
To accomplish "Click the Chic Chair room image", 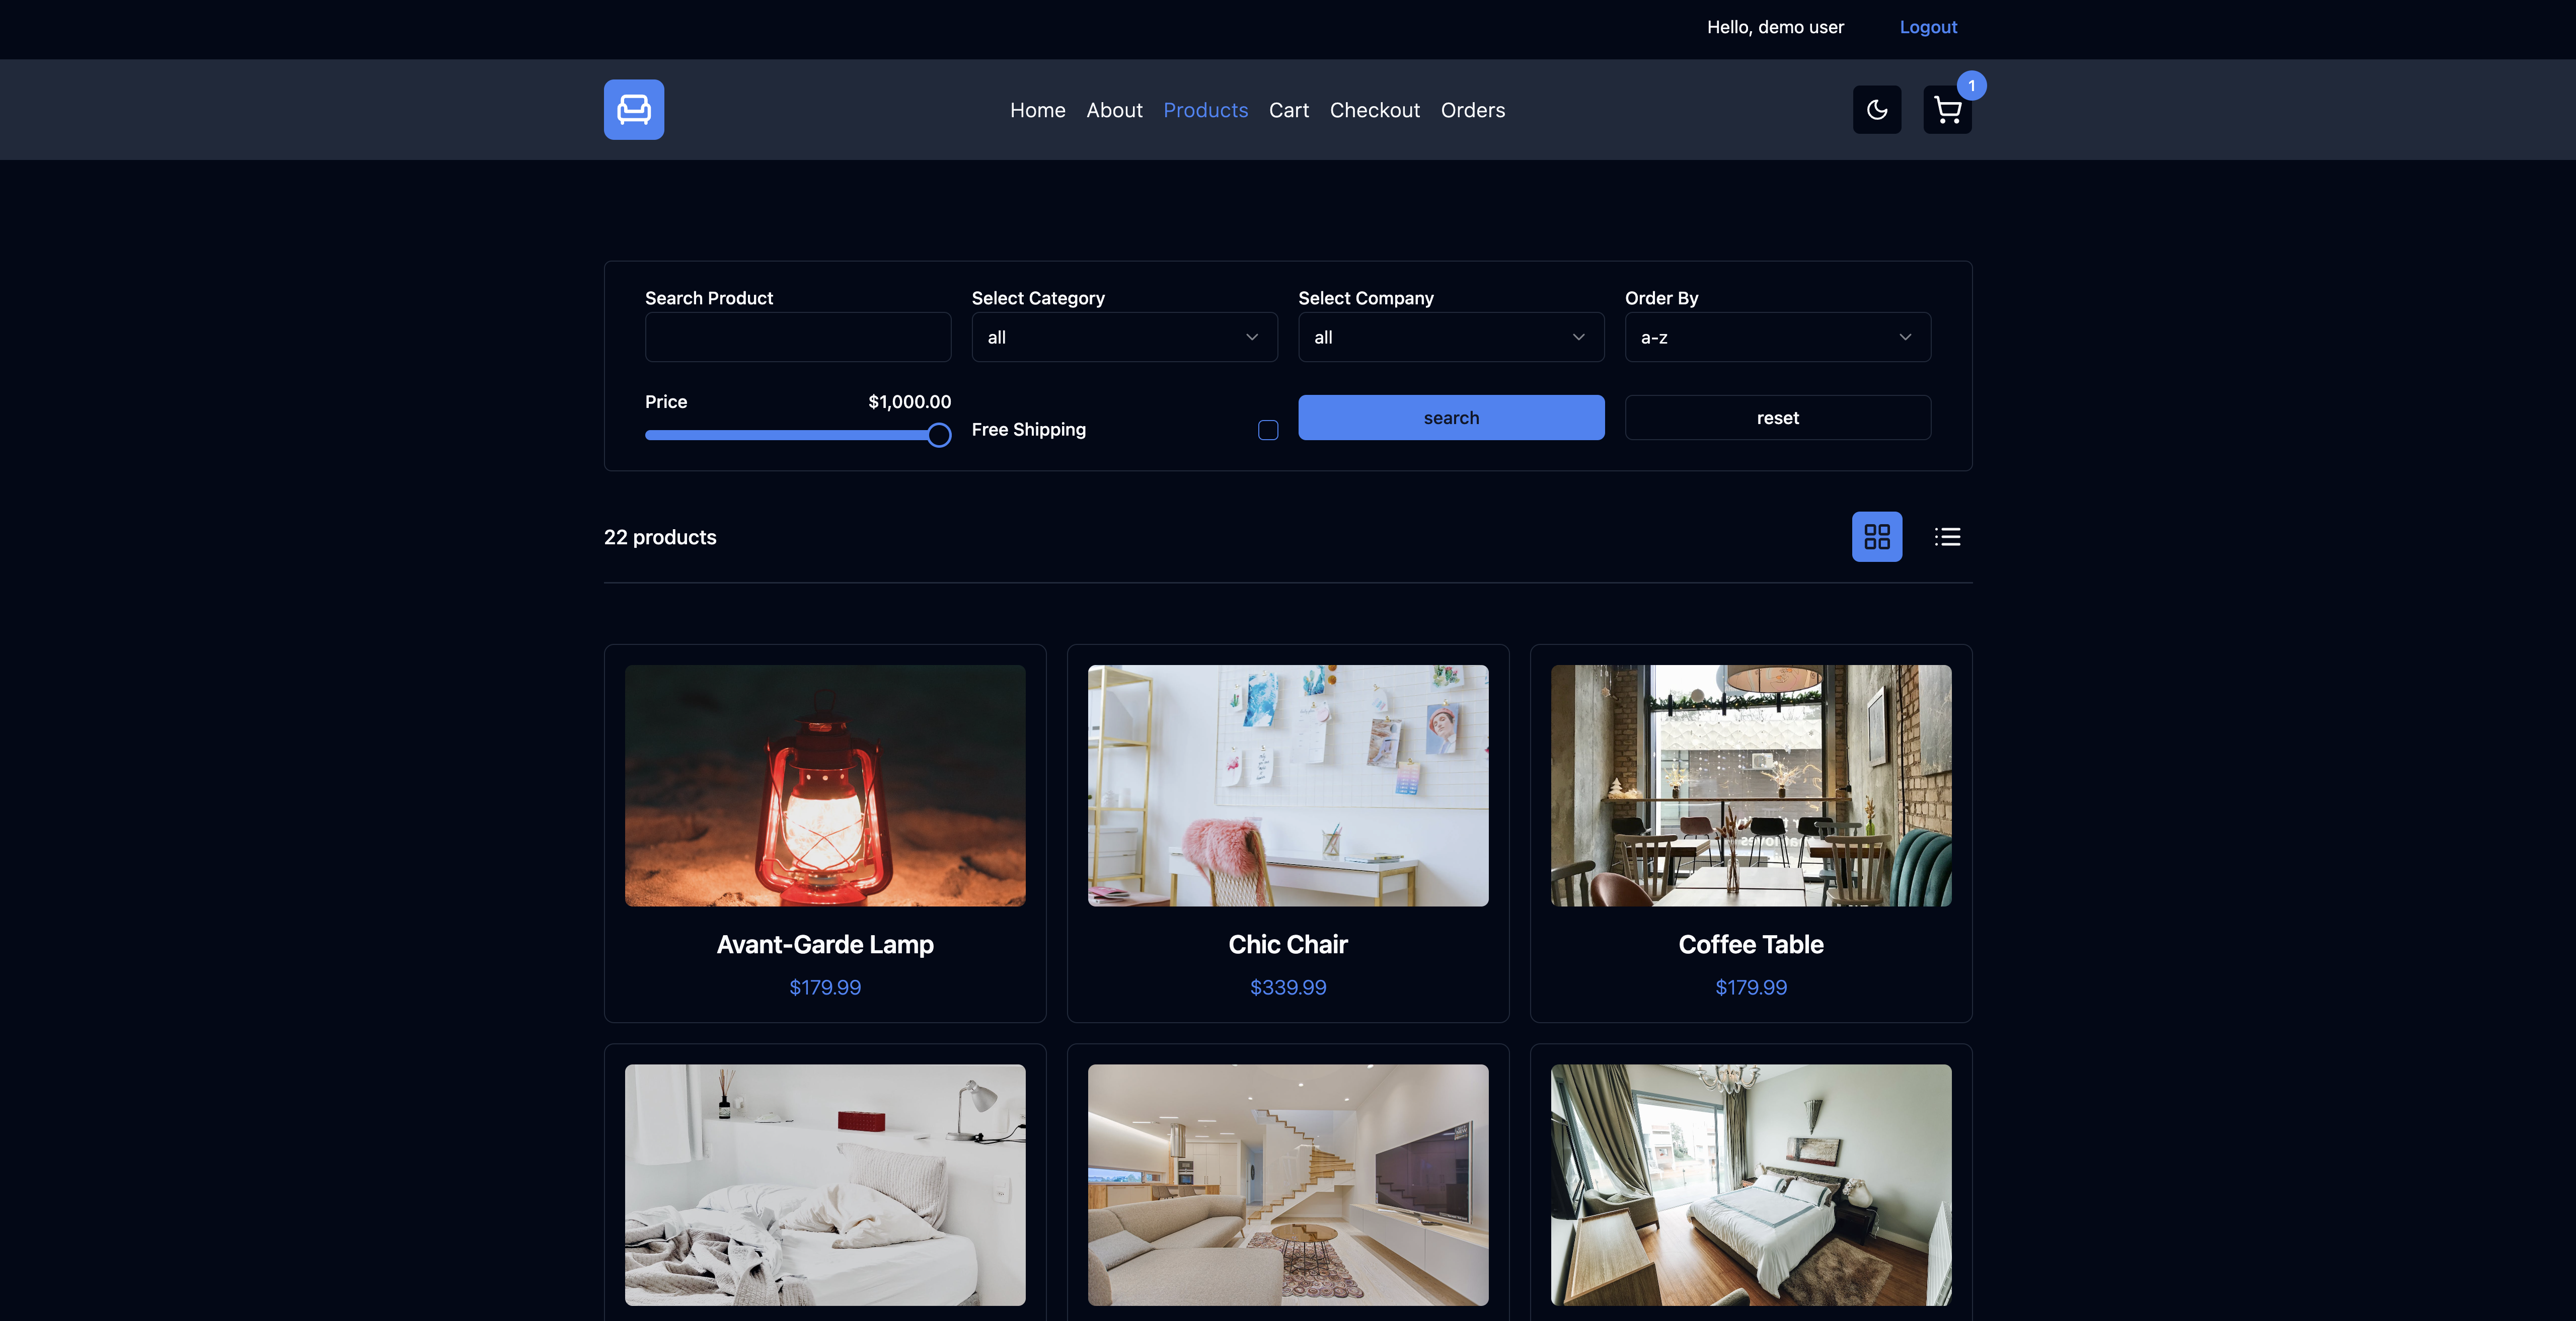I will click(x=1288, y=785).
